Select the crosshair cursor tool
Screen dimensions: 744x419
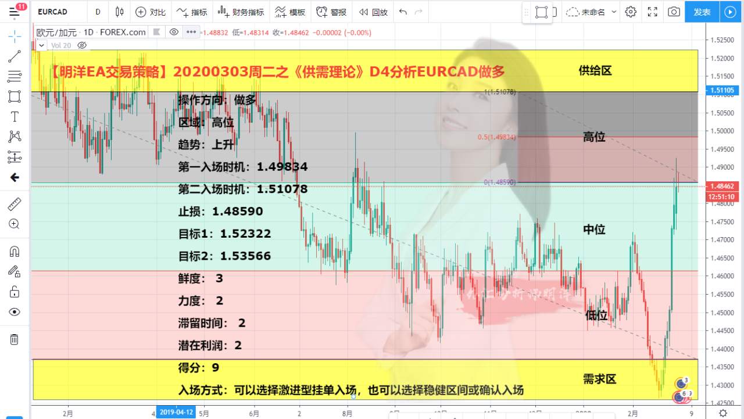coord(15,35)
